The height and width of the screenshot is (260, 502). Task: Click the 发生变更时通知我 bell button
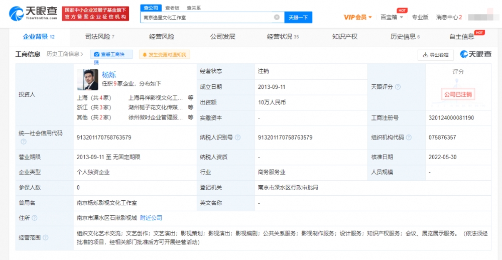point(164,54)
